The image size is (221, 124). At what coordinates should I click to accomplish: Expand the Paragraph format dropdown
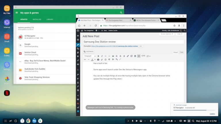[x=89, y=56]
